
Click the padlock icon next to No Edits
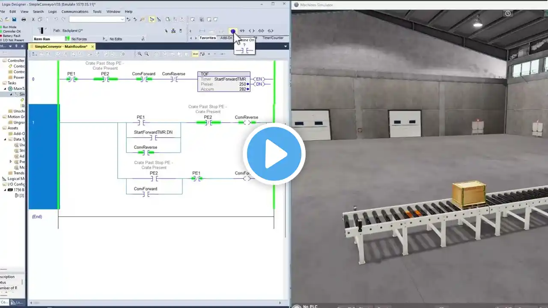click(x=143, y=39)
